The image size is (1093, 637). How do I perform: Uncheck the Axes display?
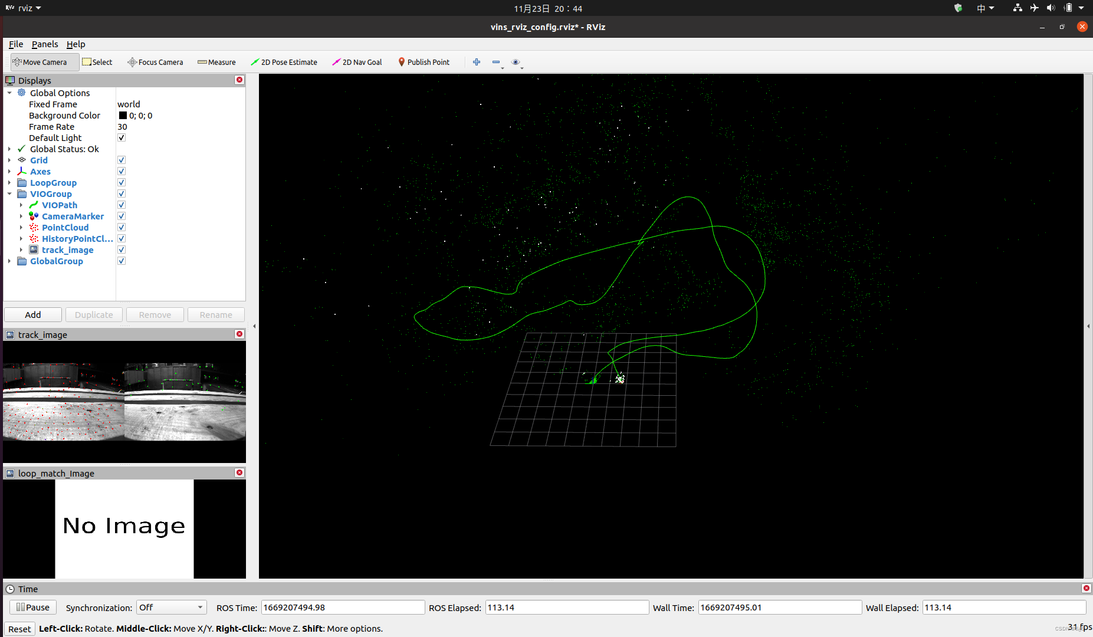coord(122,171)
